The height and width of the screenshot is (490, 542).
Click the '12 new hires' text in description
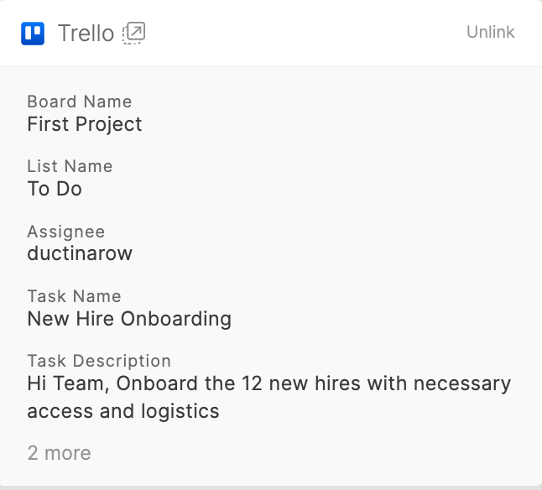[x=301, y=383]
